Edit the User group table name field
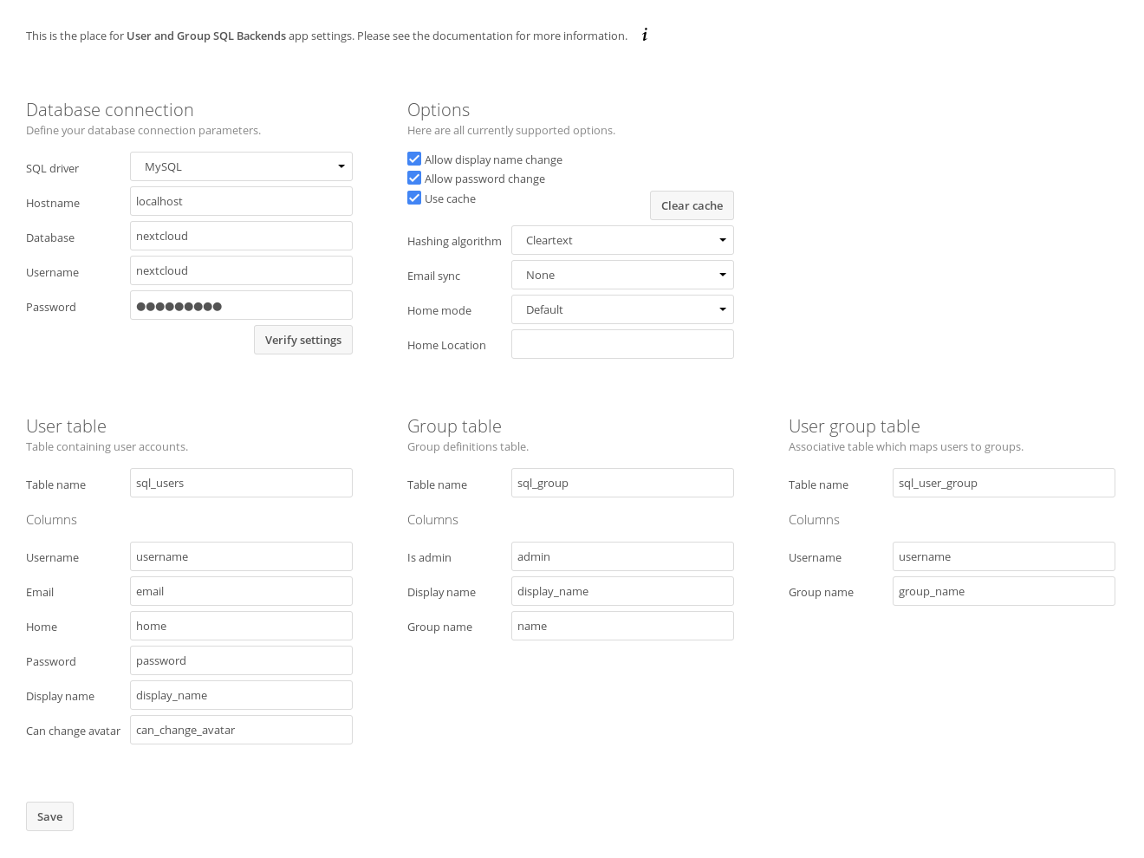Screen dimensions: 1144x858 1004,483
